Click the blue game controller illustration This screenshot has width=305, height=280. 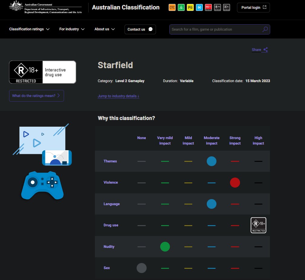tap(42, 185)
